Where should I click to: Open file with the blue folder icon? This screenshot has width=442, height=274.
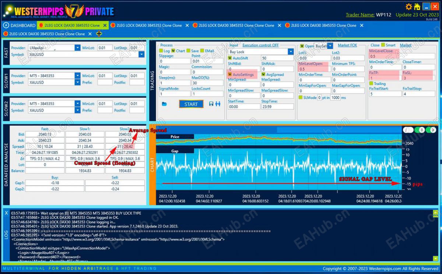click(x=164, y=104)
